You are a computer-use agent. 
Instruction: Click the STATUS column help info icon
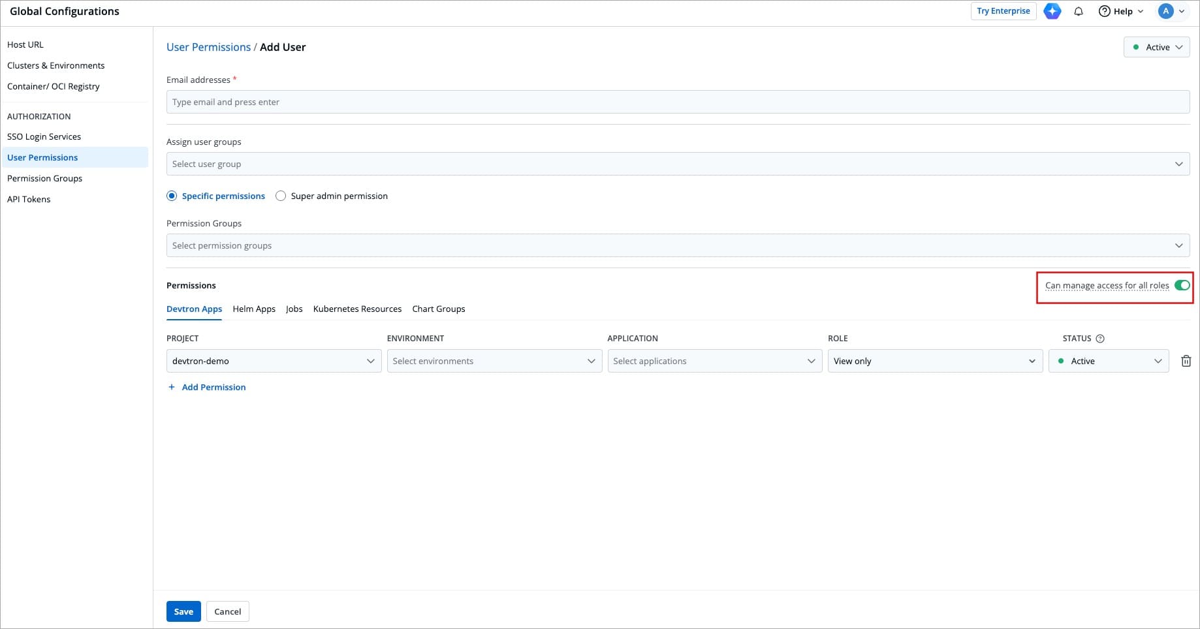(x=1100, y=339)
